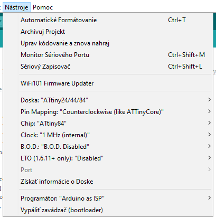Choose Uprav kódovanie a znova nahraj
216x218 pixels.
(108, 43)
